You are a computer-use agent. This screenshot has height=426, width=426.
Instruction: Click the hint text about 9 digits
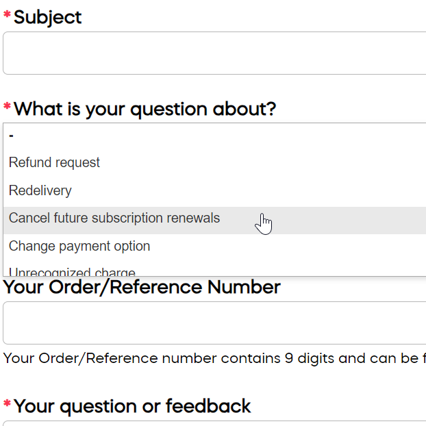pos(214,358)
